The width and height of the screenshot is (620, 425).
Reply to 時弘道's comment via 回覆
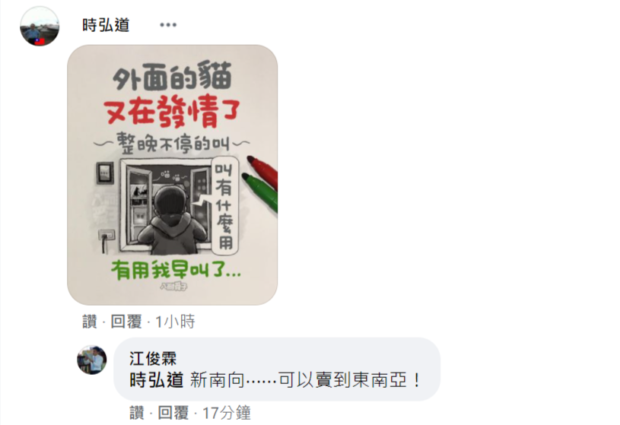(x=126, y=322)
